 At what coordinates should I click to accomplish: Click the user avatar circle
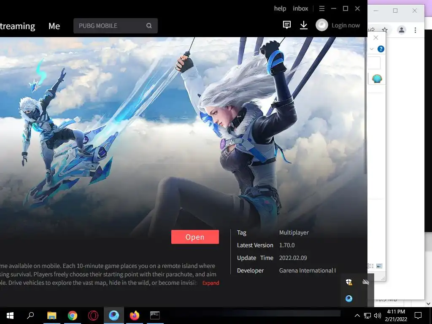coord(322,25)
